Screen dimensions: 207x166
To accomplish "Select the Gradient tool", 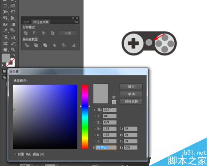I will tap(13, 24).
